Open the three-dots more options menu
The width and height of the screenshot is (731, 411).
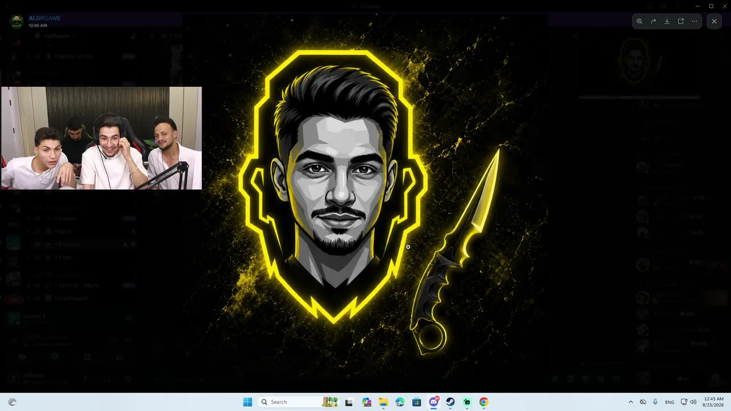point(694,22)
